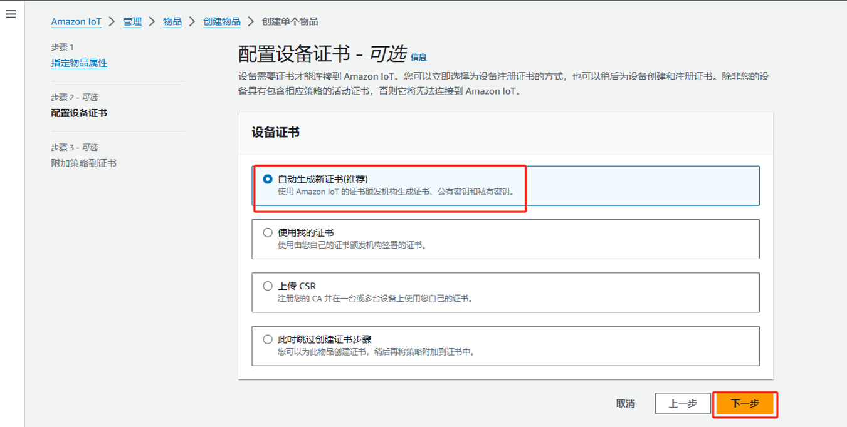Viewport: 847px width, 427px height.
Task: Click the 附加策略到证书 step label
Action: click(x=83, y=163)
